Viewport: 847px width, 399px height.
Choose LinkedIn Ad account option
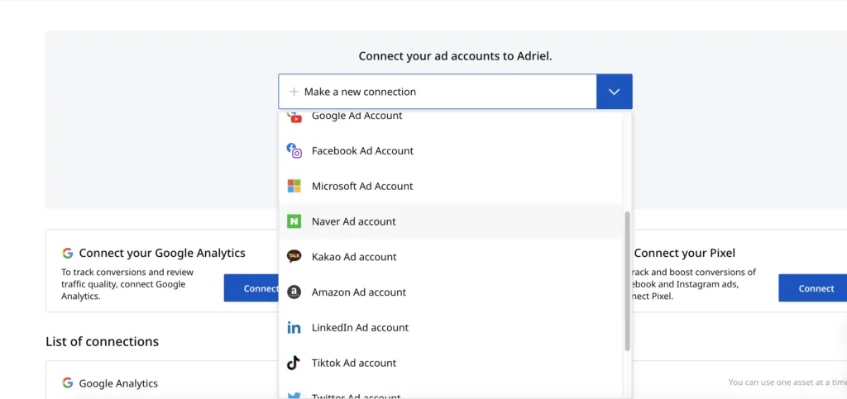click(451, 327)
